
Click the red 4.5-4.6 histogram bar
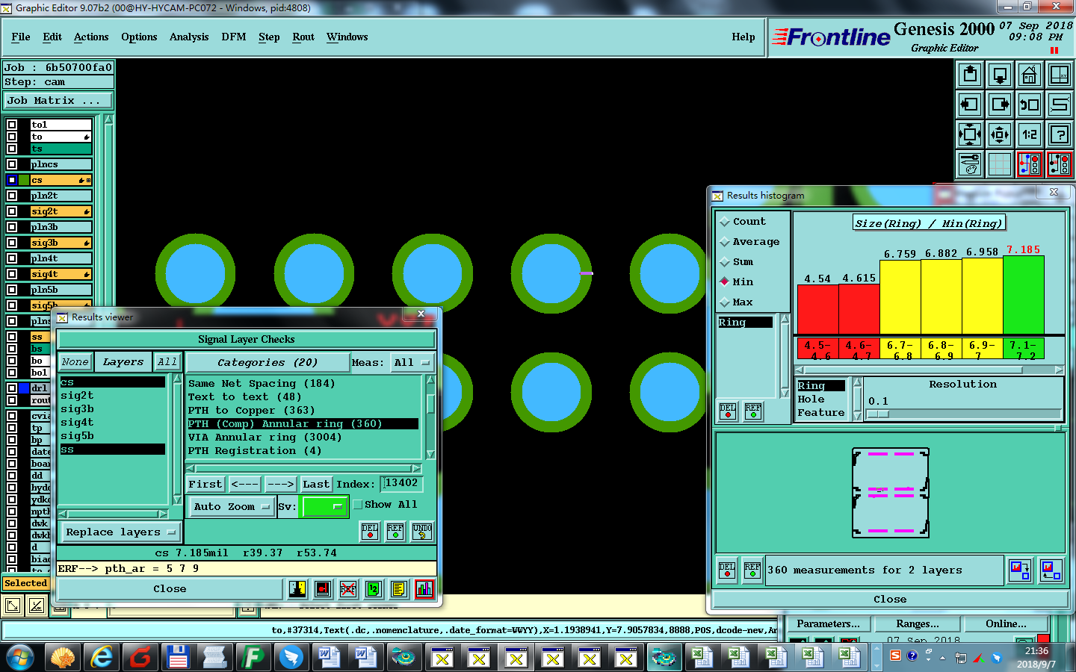818,309
